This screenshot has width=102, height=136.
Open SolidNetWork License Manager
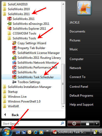(36, 53)
